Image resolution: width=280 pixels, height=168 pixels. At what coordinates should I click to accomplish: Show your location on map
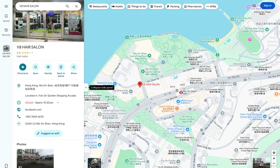pyautogui.click(x=274, y=153)
